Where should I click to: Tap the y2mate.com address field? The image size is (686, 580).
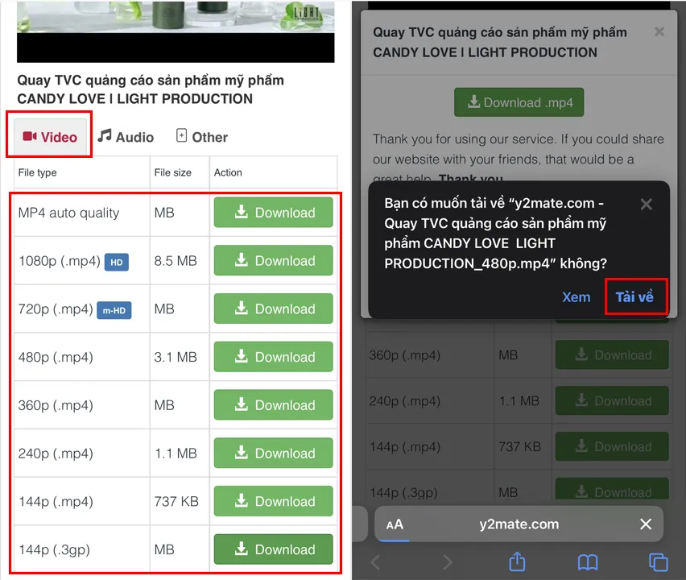click(x=519, y=524)
